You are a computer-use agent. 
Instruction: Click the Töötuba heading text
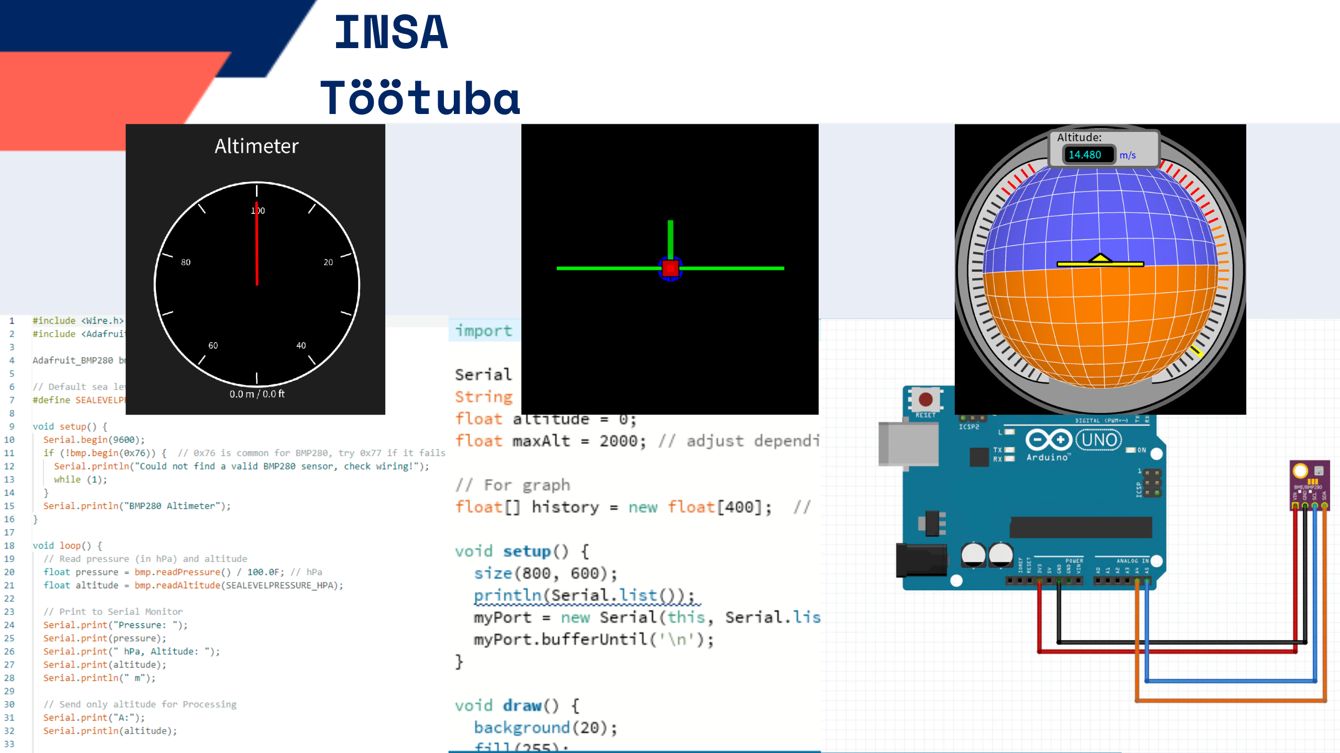pos(420,98)
